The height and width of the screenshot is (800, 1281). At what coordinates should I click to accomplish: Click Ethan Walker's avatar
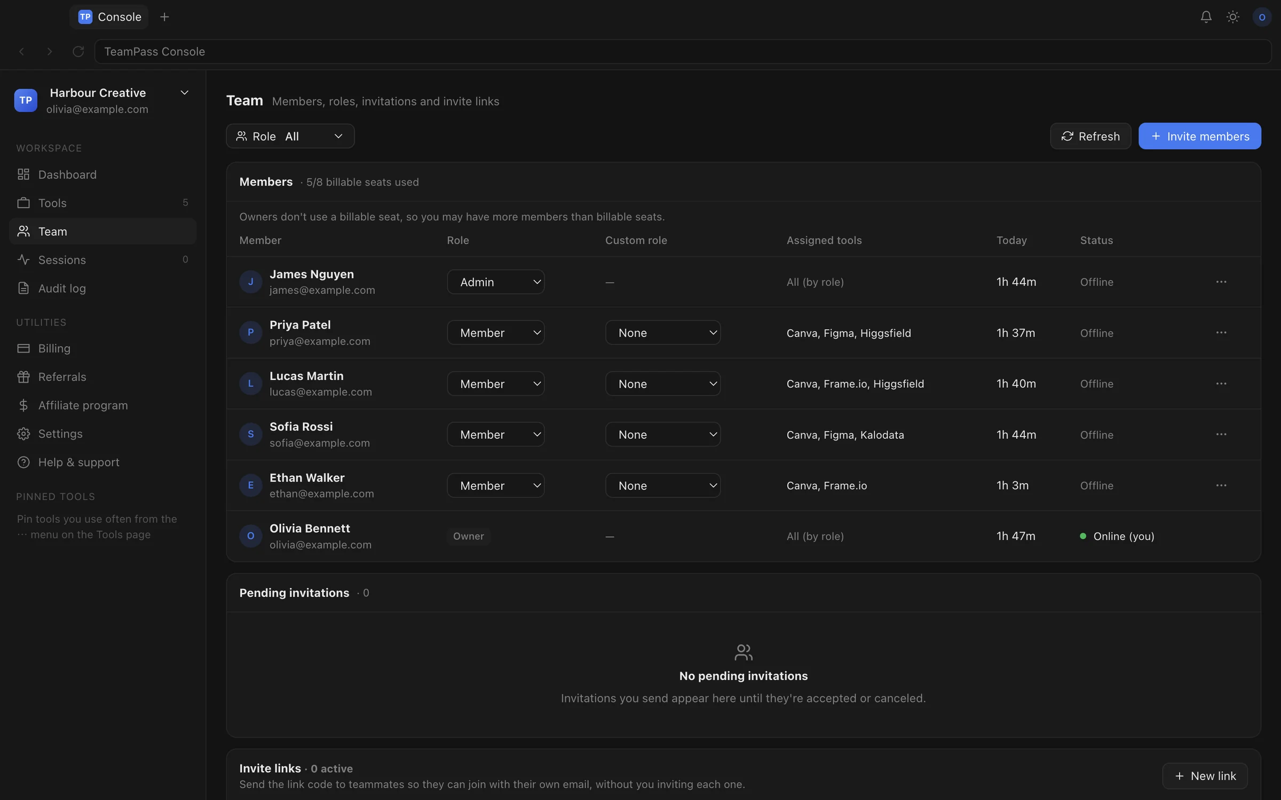[x=250, y=485]
